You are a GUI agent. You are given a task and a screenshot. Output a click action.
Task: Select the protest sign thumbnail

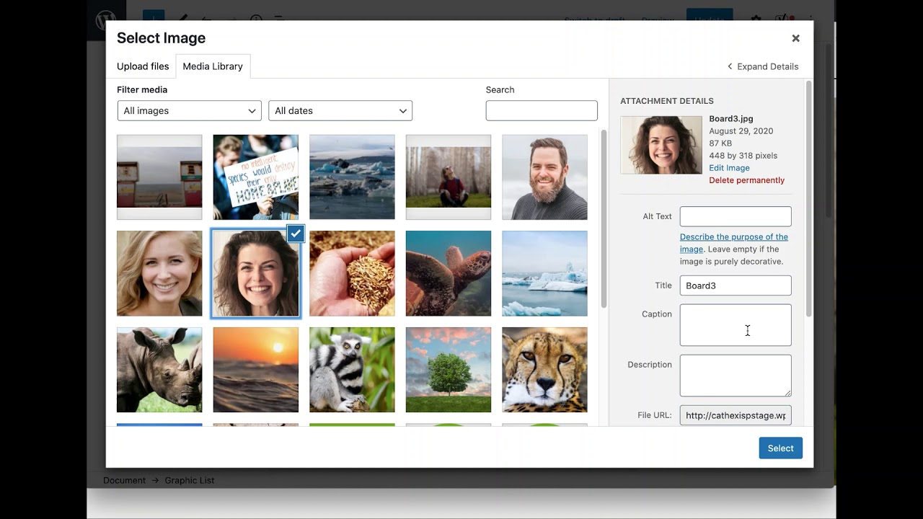tap(256, 177)
